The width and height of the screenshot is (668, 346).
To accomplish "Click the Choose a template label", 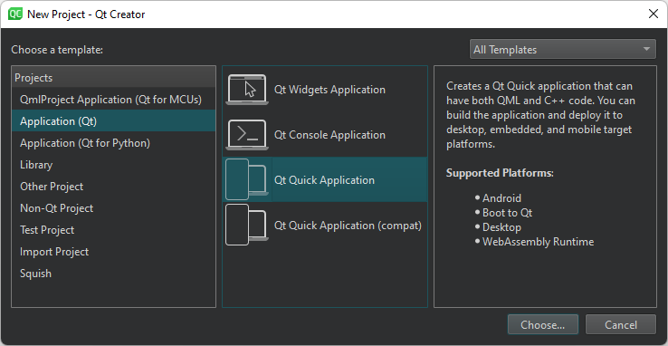I will pos(57,50).
